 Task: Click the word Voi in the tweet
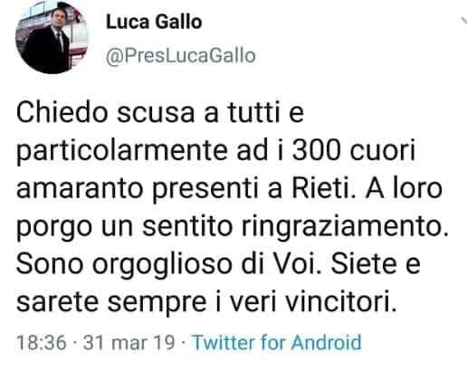[295, 263]
